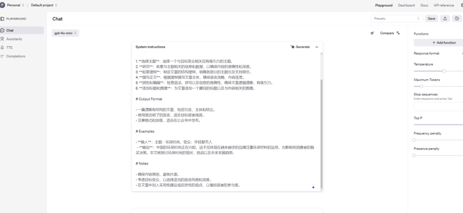
Task: Click the Save button
Action: pyautogui.click(x=431, y=18)
